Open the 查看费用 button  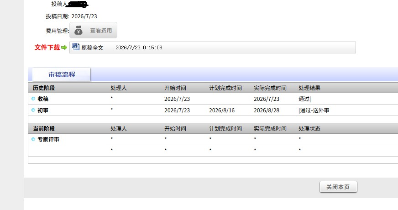(93, 30)
